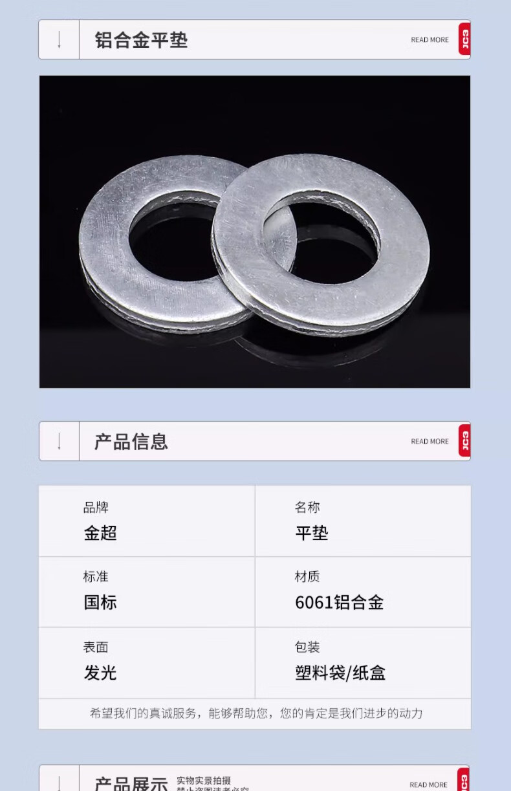
Task: Click the 品牌 金超 table cell
Action: (x=147, y=521)
